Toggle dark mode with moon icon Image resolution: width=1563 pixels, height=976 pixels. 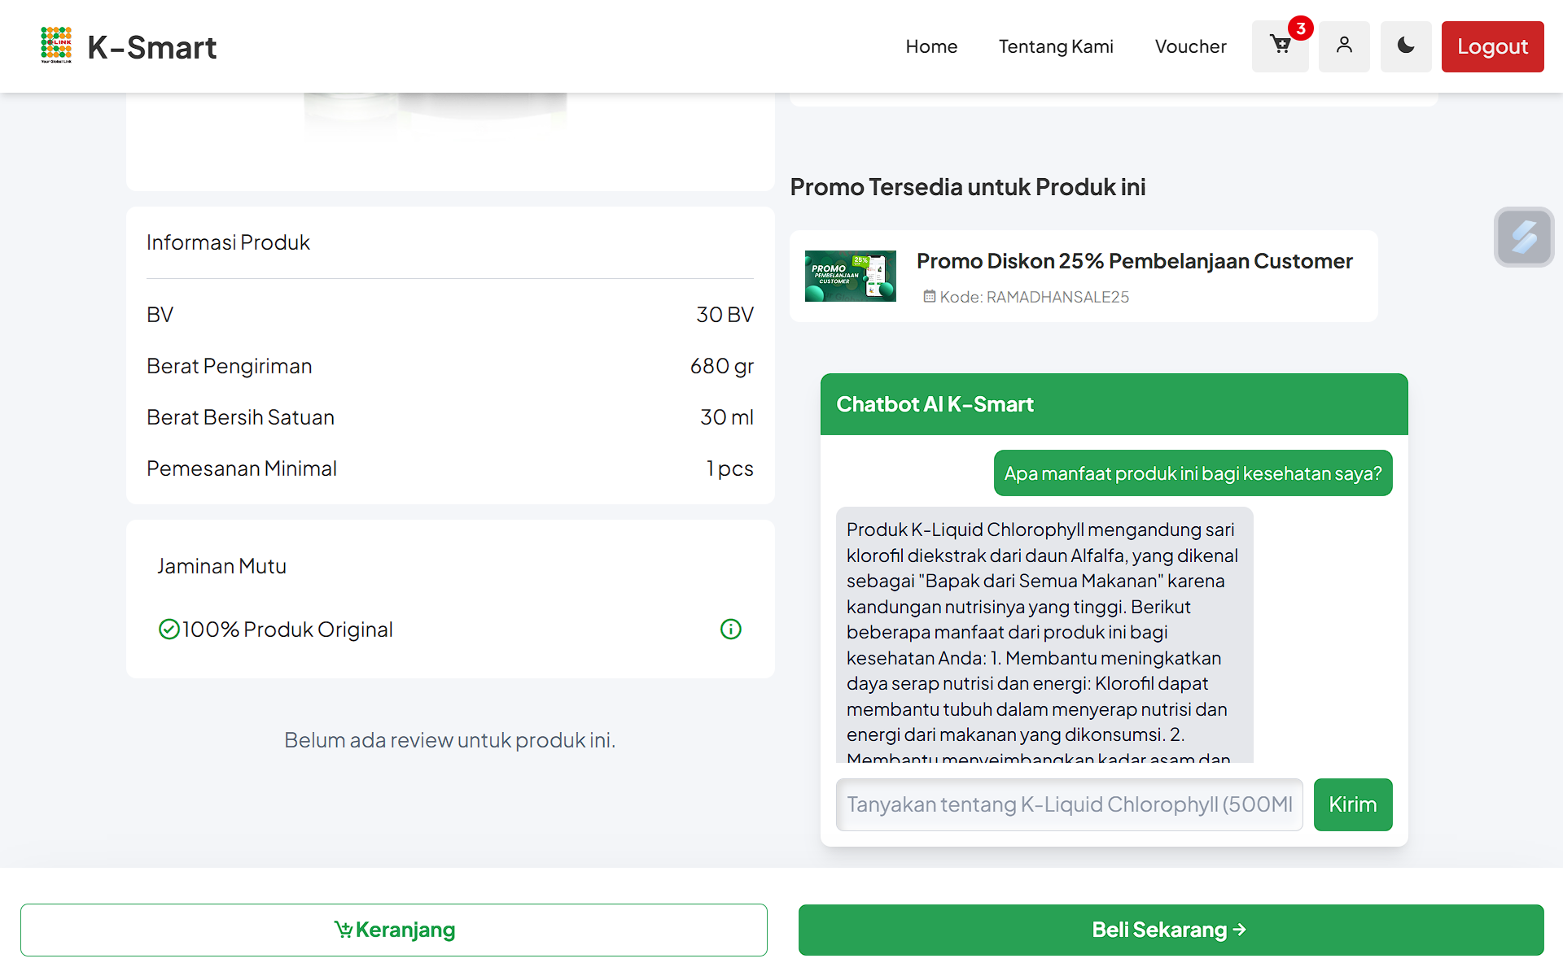coord(1406,46)
